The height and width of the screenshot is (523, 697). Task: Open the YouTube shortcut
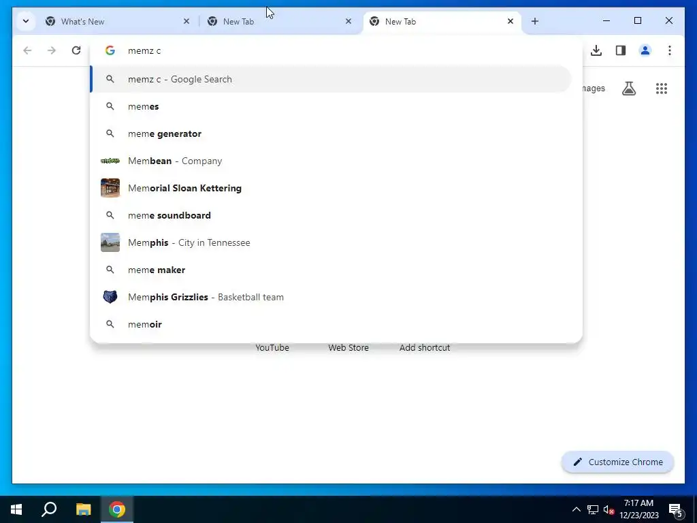[272, 348]
